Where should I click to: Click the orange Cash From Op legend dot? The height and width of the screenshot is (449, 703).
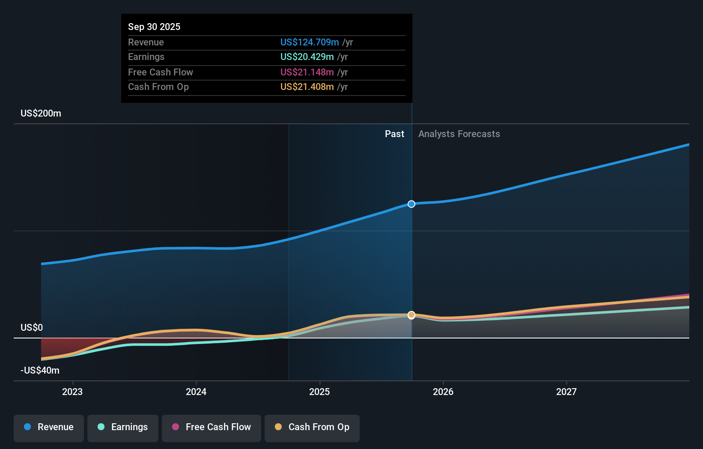[278, 427]
